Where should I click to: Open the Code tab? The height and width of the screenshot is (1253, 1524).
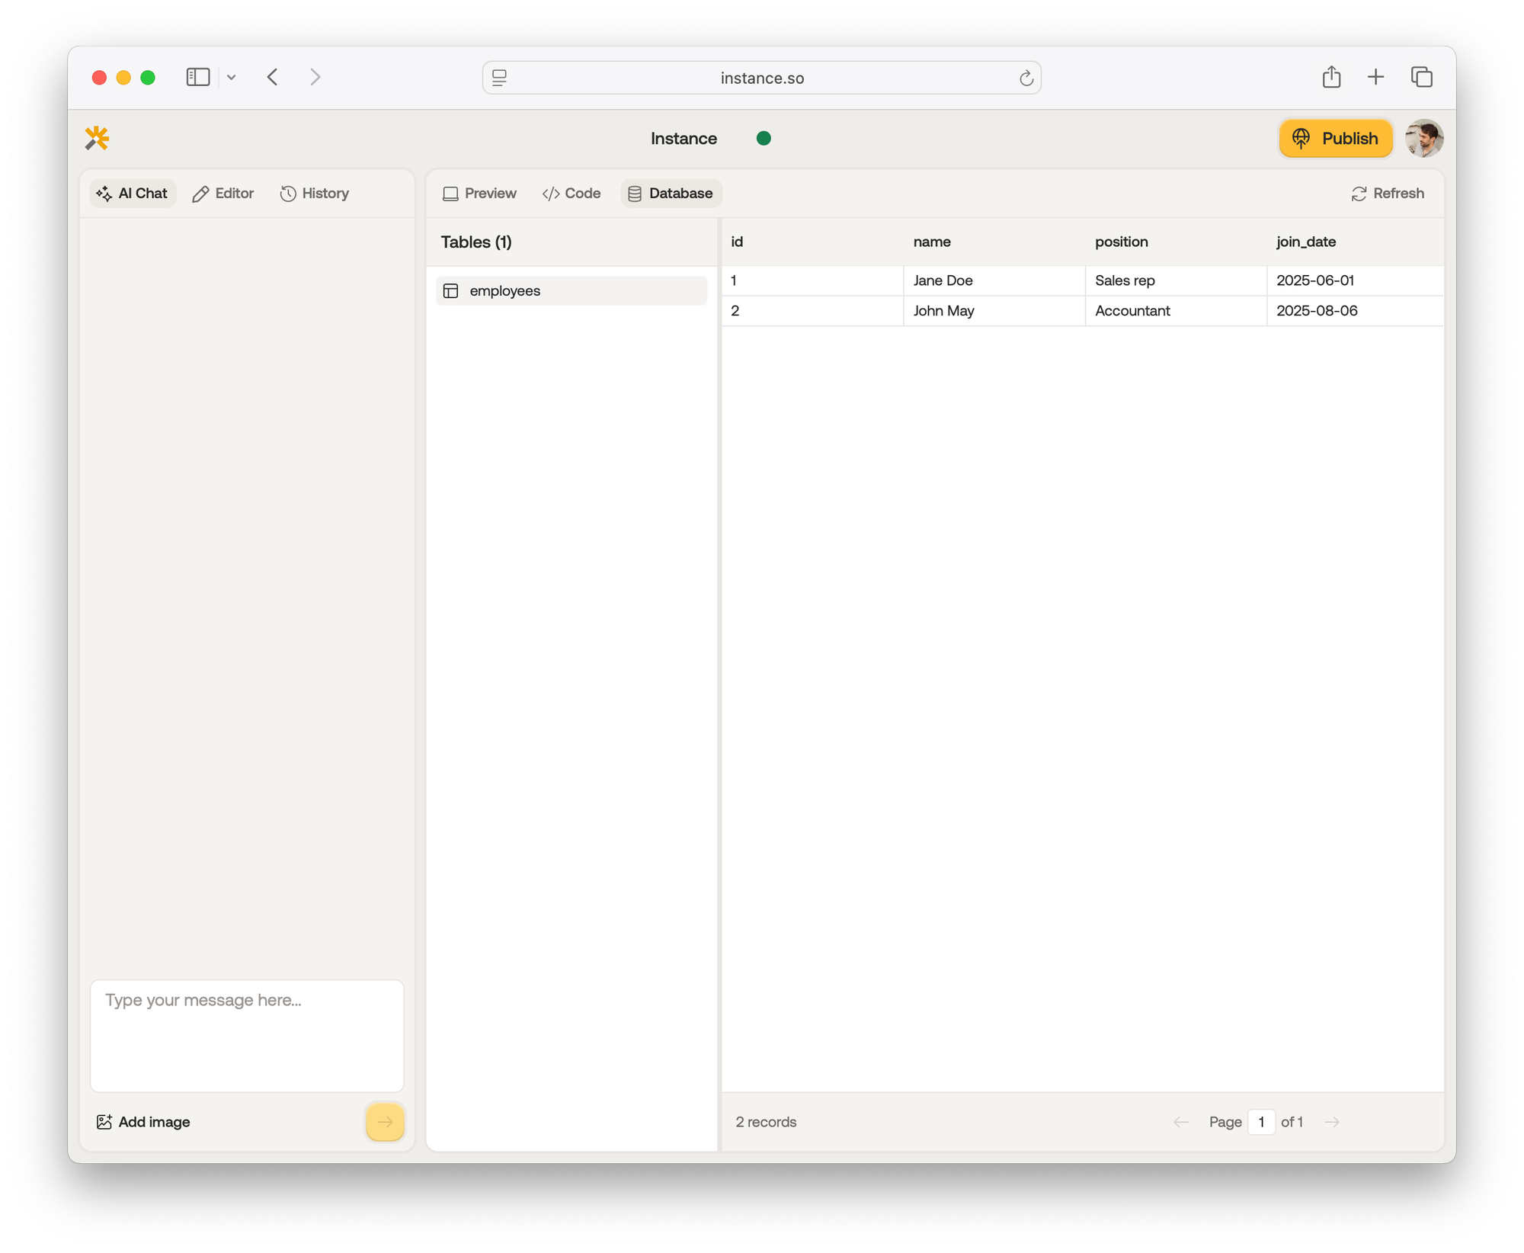point(571,194)
